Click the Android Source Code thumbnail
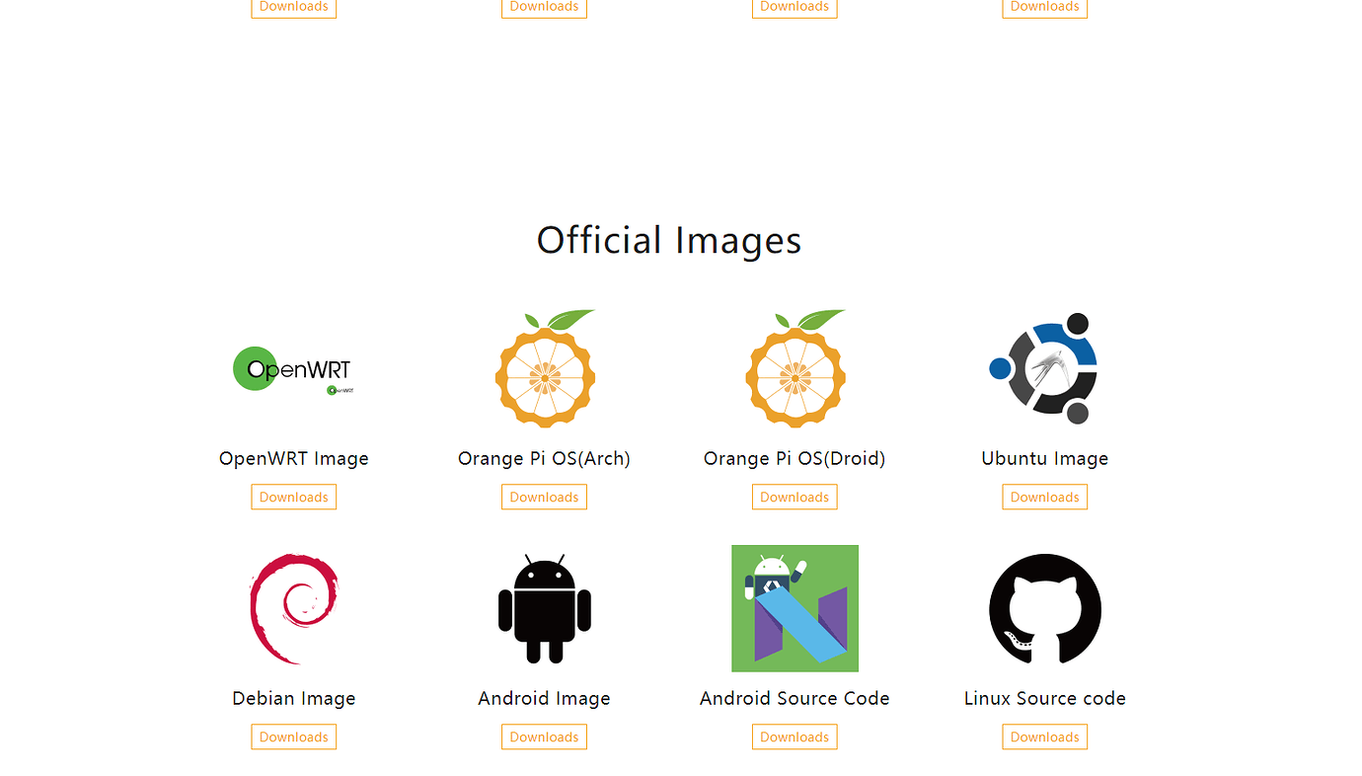This screenshot has height=776, width=1362. tap(794, 608)
